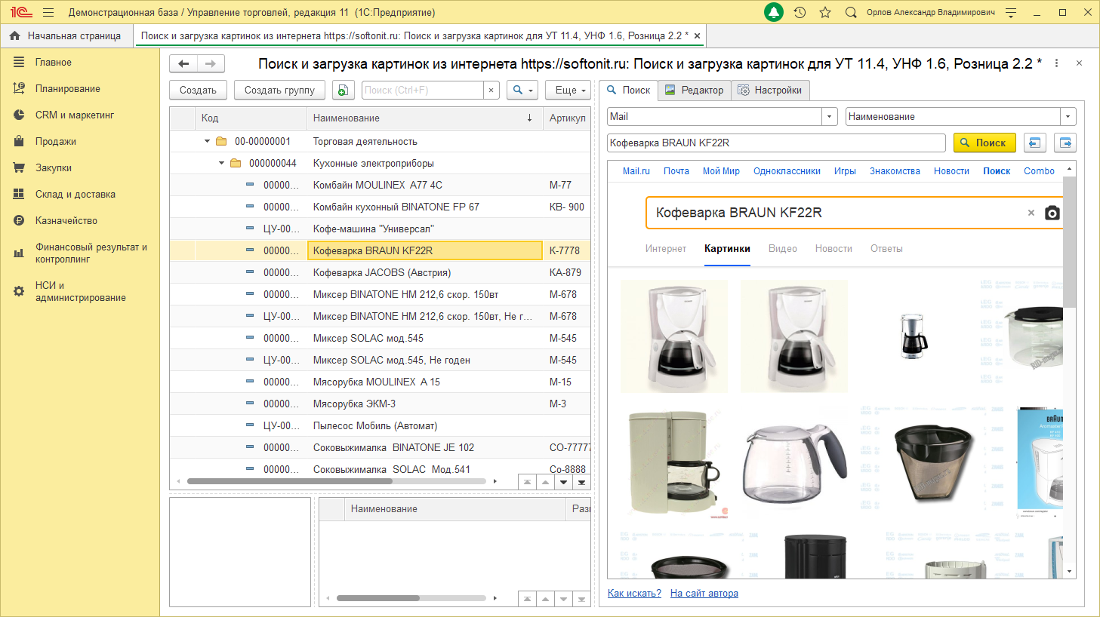The height and width of the screenshot is (617, 1100).
Task: Click the Home page house icon
Action: [x=14, y=35]
